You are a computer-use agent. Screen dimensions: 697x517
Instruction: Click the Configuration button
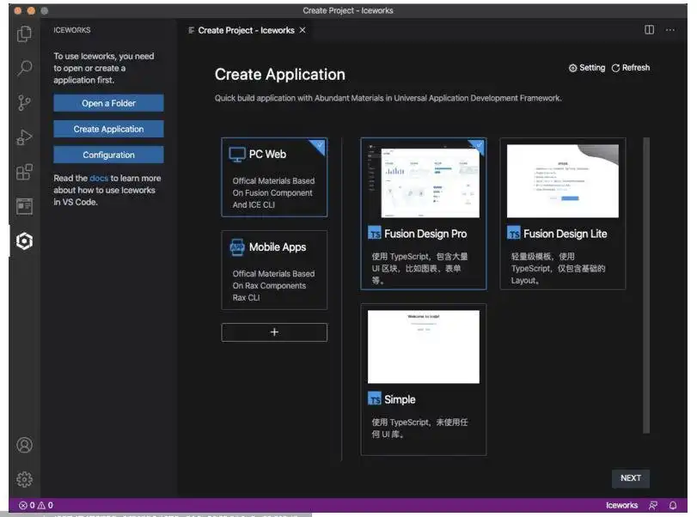pyautogui.click(x=108, y=155)
